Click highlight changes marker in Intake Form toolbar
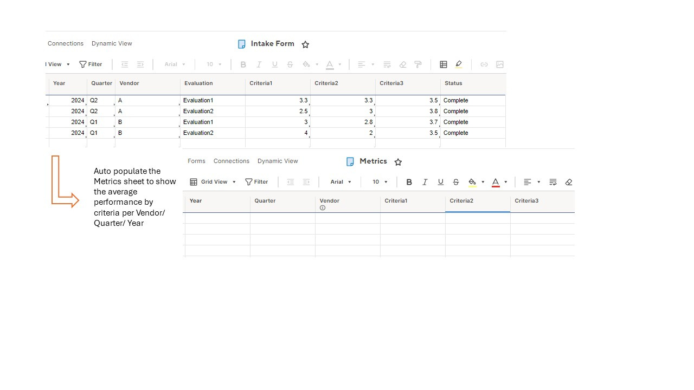Image resolution: width=694 pixels, height=390 pixels. point(459,64)
